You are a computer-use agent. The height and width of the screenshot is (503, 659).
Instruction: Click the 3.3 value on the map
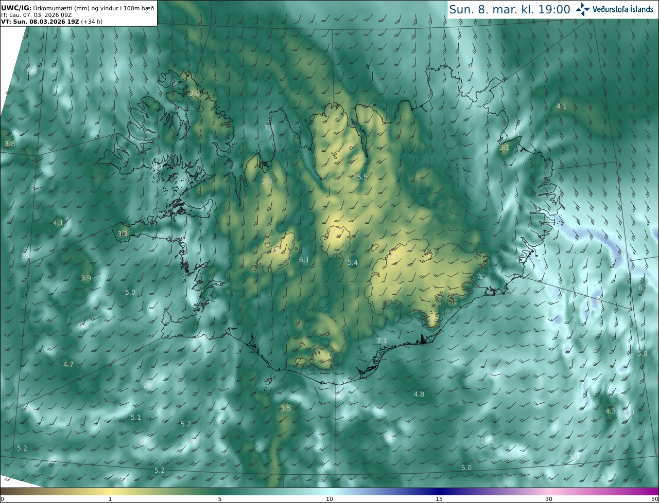click(x=123, y=233)
